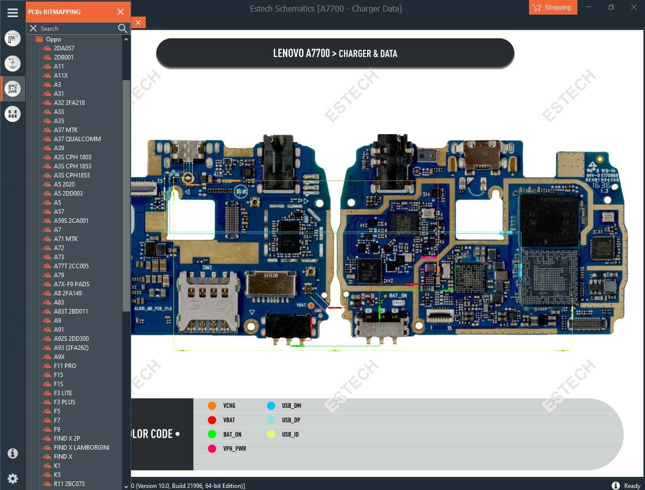Close the A7700 Charger Data tab
Image resolution: width=645 pixels, height=490 pixels.
138,23
